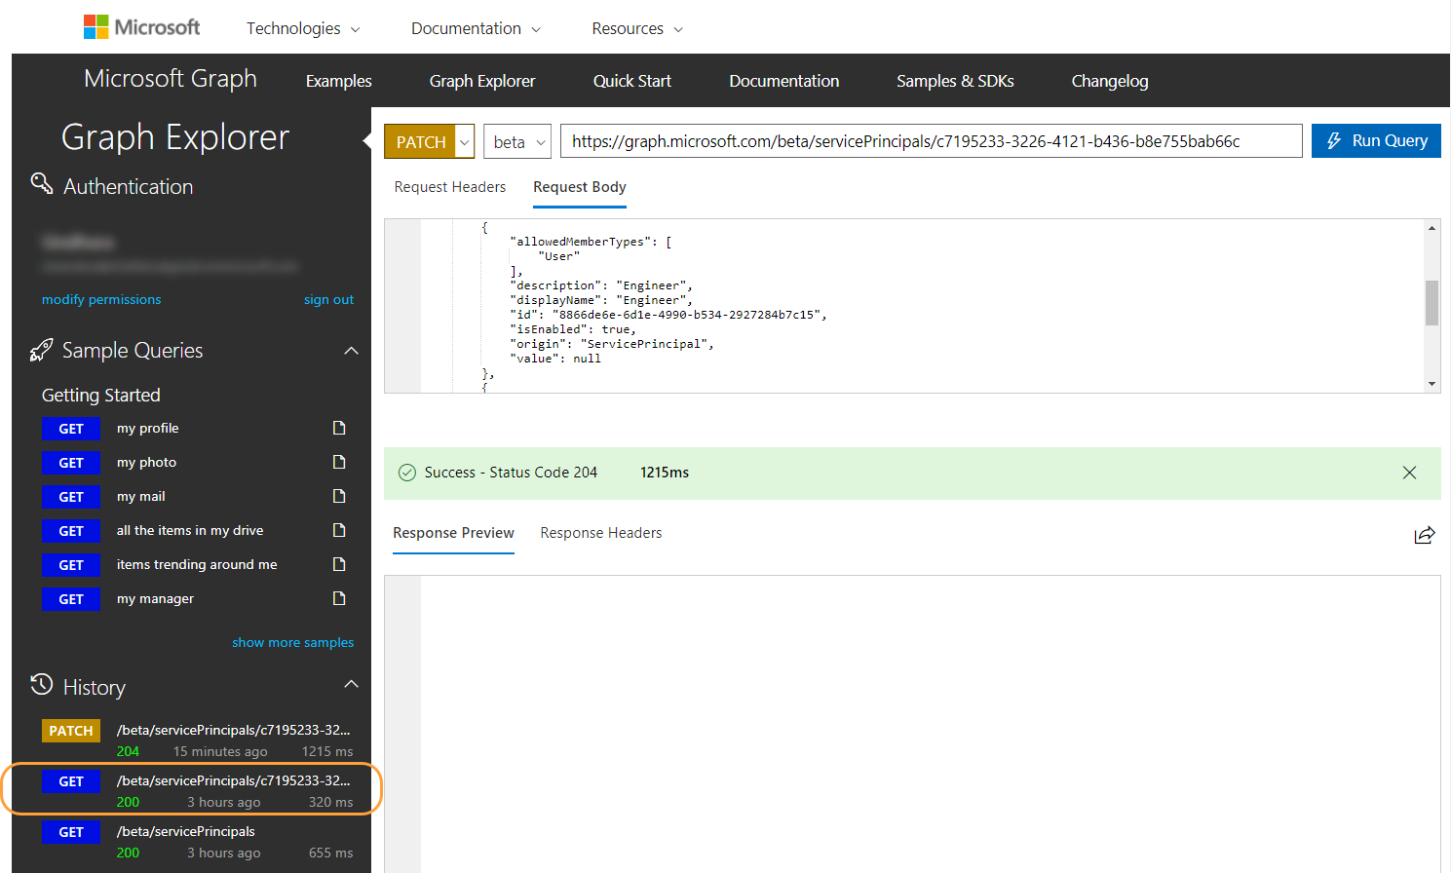Click the Microsoft logo
1451x873 pixels.
click(x=141, y=27)
